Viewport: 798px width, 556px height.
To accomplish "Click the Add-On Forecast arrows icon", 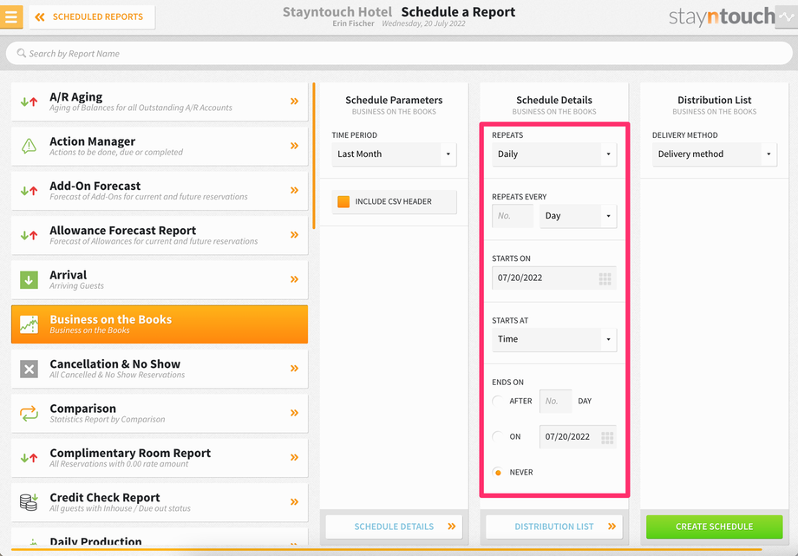I will click(x=29, y=191).
